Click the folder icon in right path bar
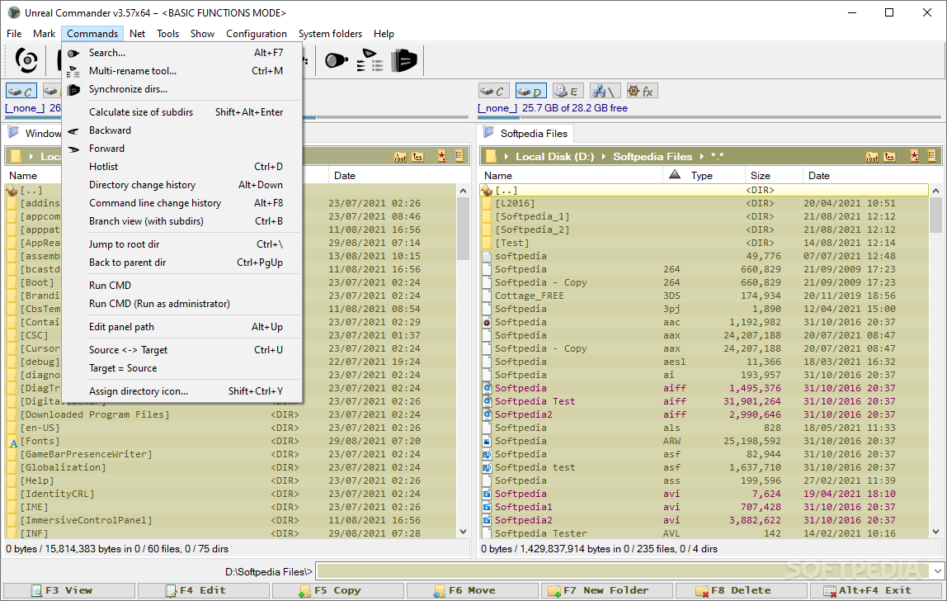This screenshot has height=601, width=947. tap(491, 157)
